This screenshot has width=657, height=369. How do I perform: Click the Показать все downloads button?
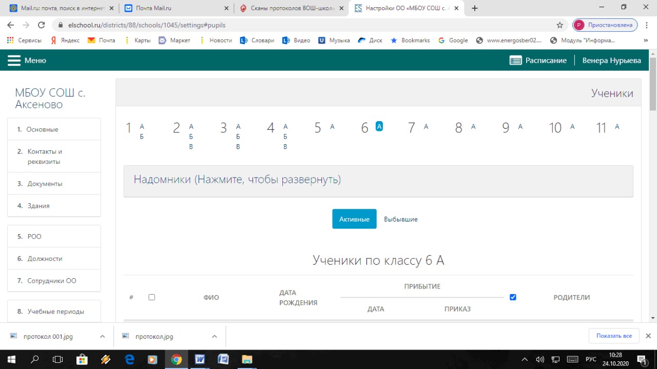(614, 336)
